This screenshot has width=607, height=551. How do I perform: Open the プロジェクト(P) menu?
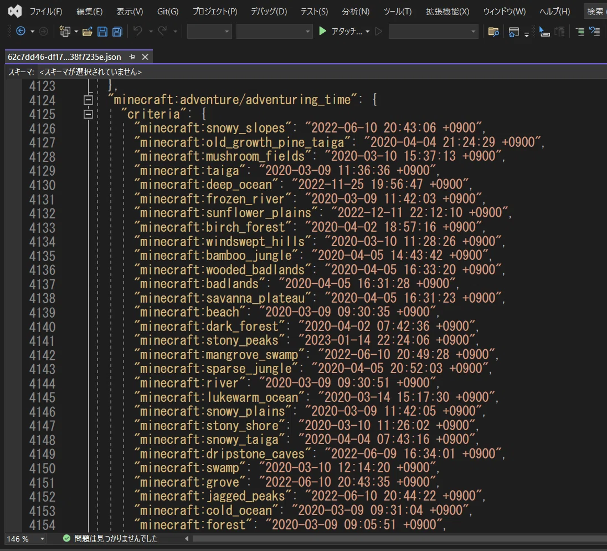[215, 12]
